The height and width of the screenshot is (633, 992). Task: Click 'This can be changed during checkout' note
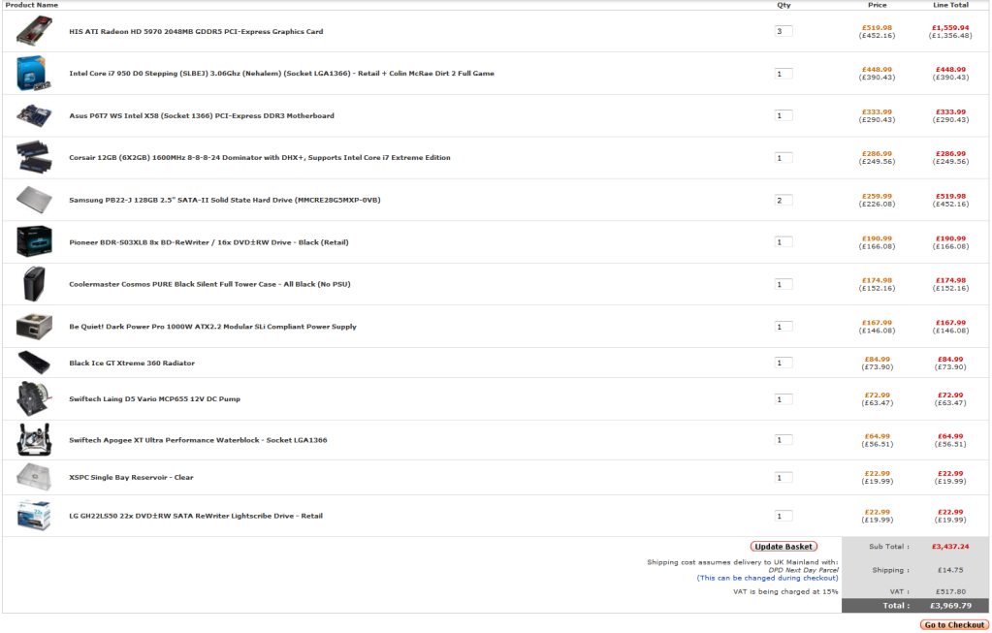coord(767,578)
